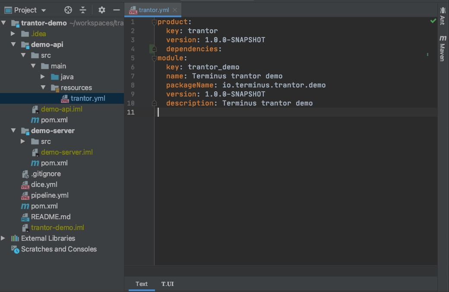Viewport: 449px width, 292px height.
Task: Click Scroll from Source in the Project panel
Action: tap(68, 9)
